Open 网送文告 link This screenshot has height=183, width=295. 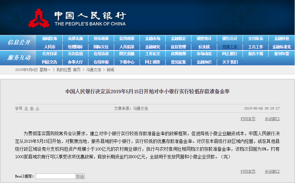[x=50, y=62]
